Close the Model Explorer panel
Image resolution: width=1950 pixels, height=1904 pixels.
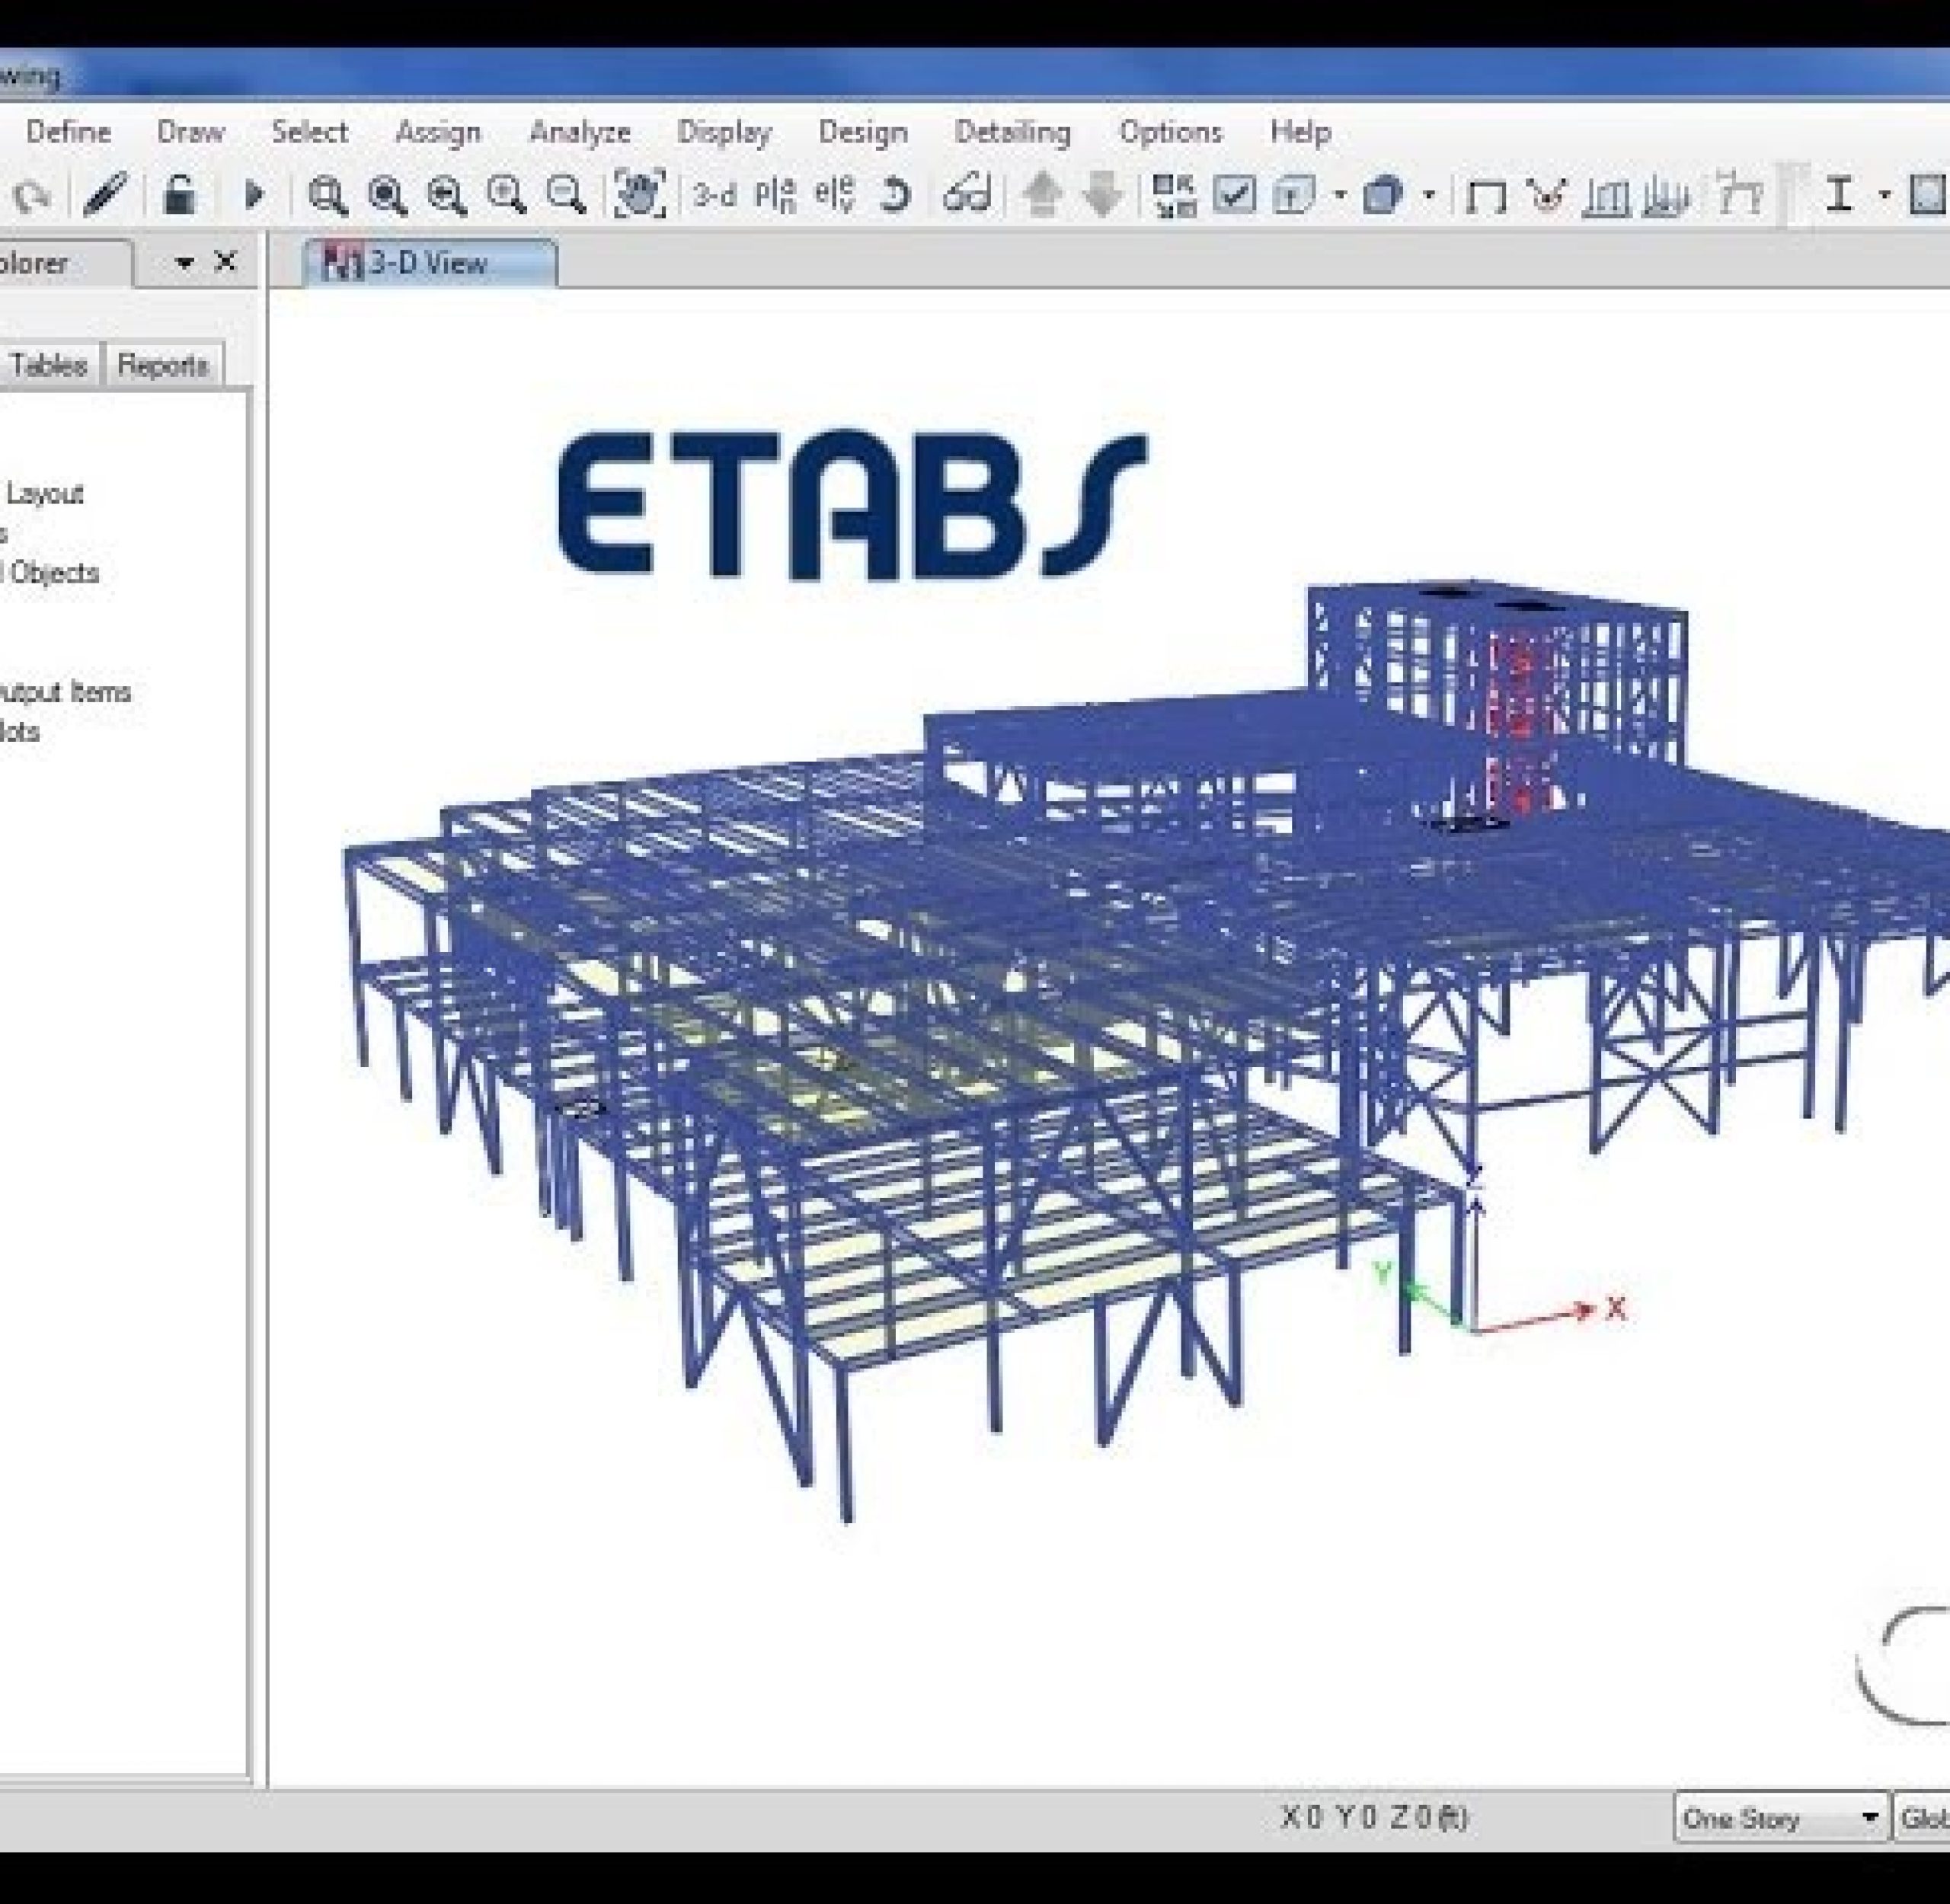pyautogui.click(x=226, y=262)
